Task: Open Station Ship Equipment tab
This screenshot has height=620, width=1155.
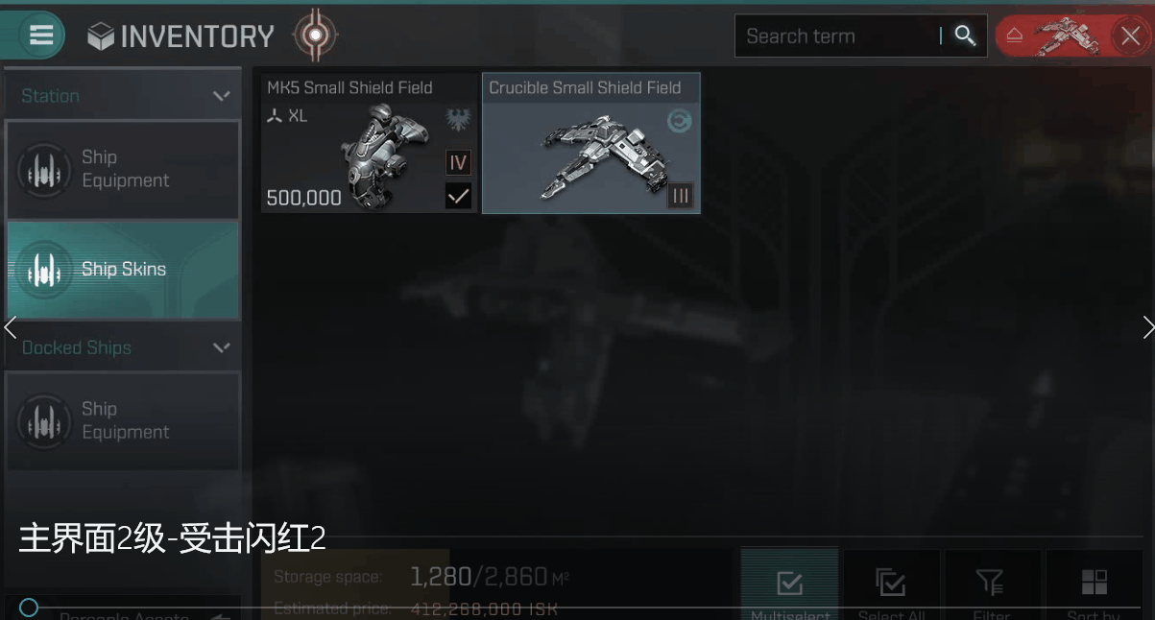Action: [123, 169]
